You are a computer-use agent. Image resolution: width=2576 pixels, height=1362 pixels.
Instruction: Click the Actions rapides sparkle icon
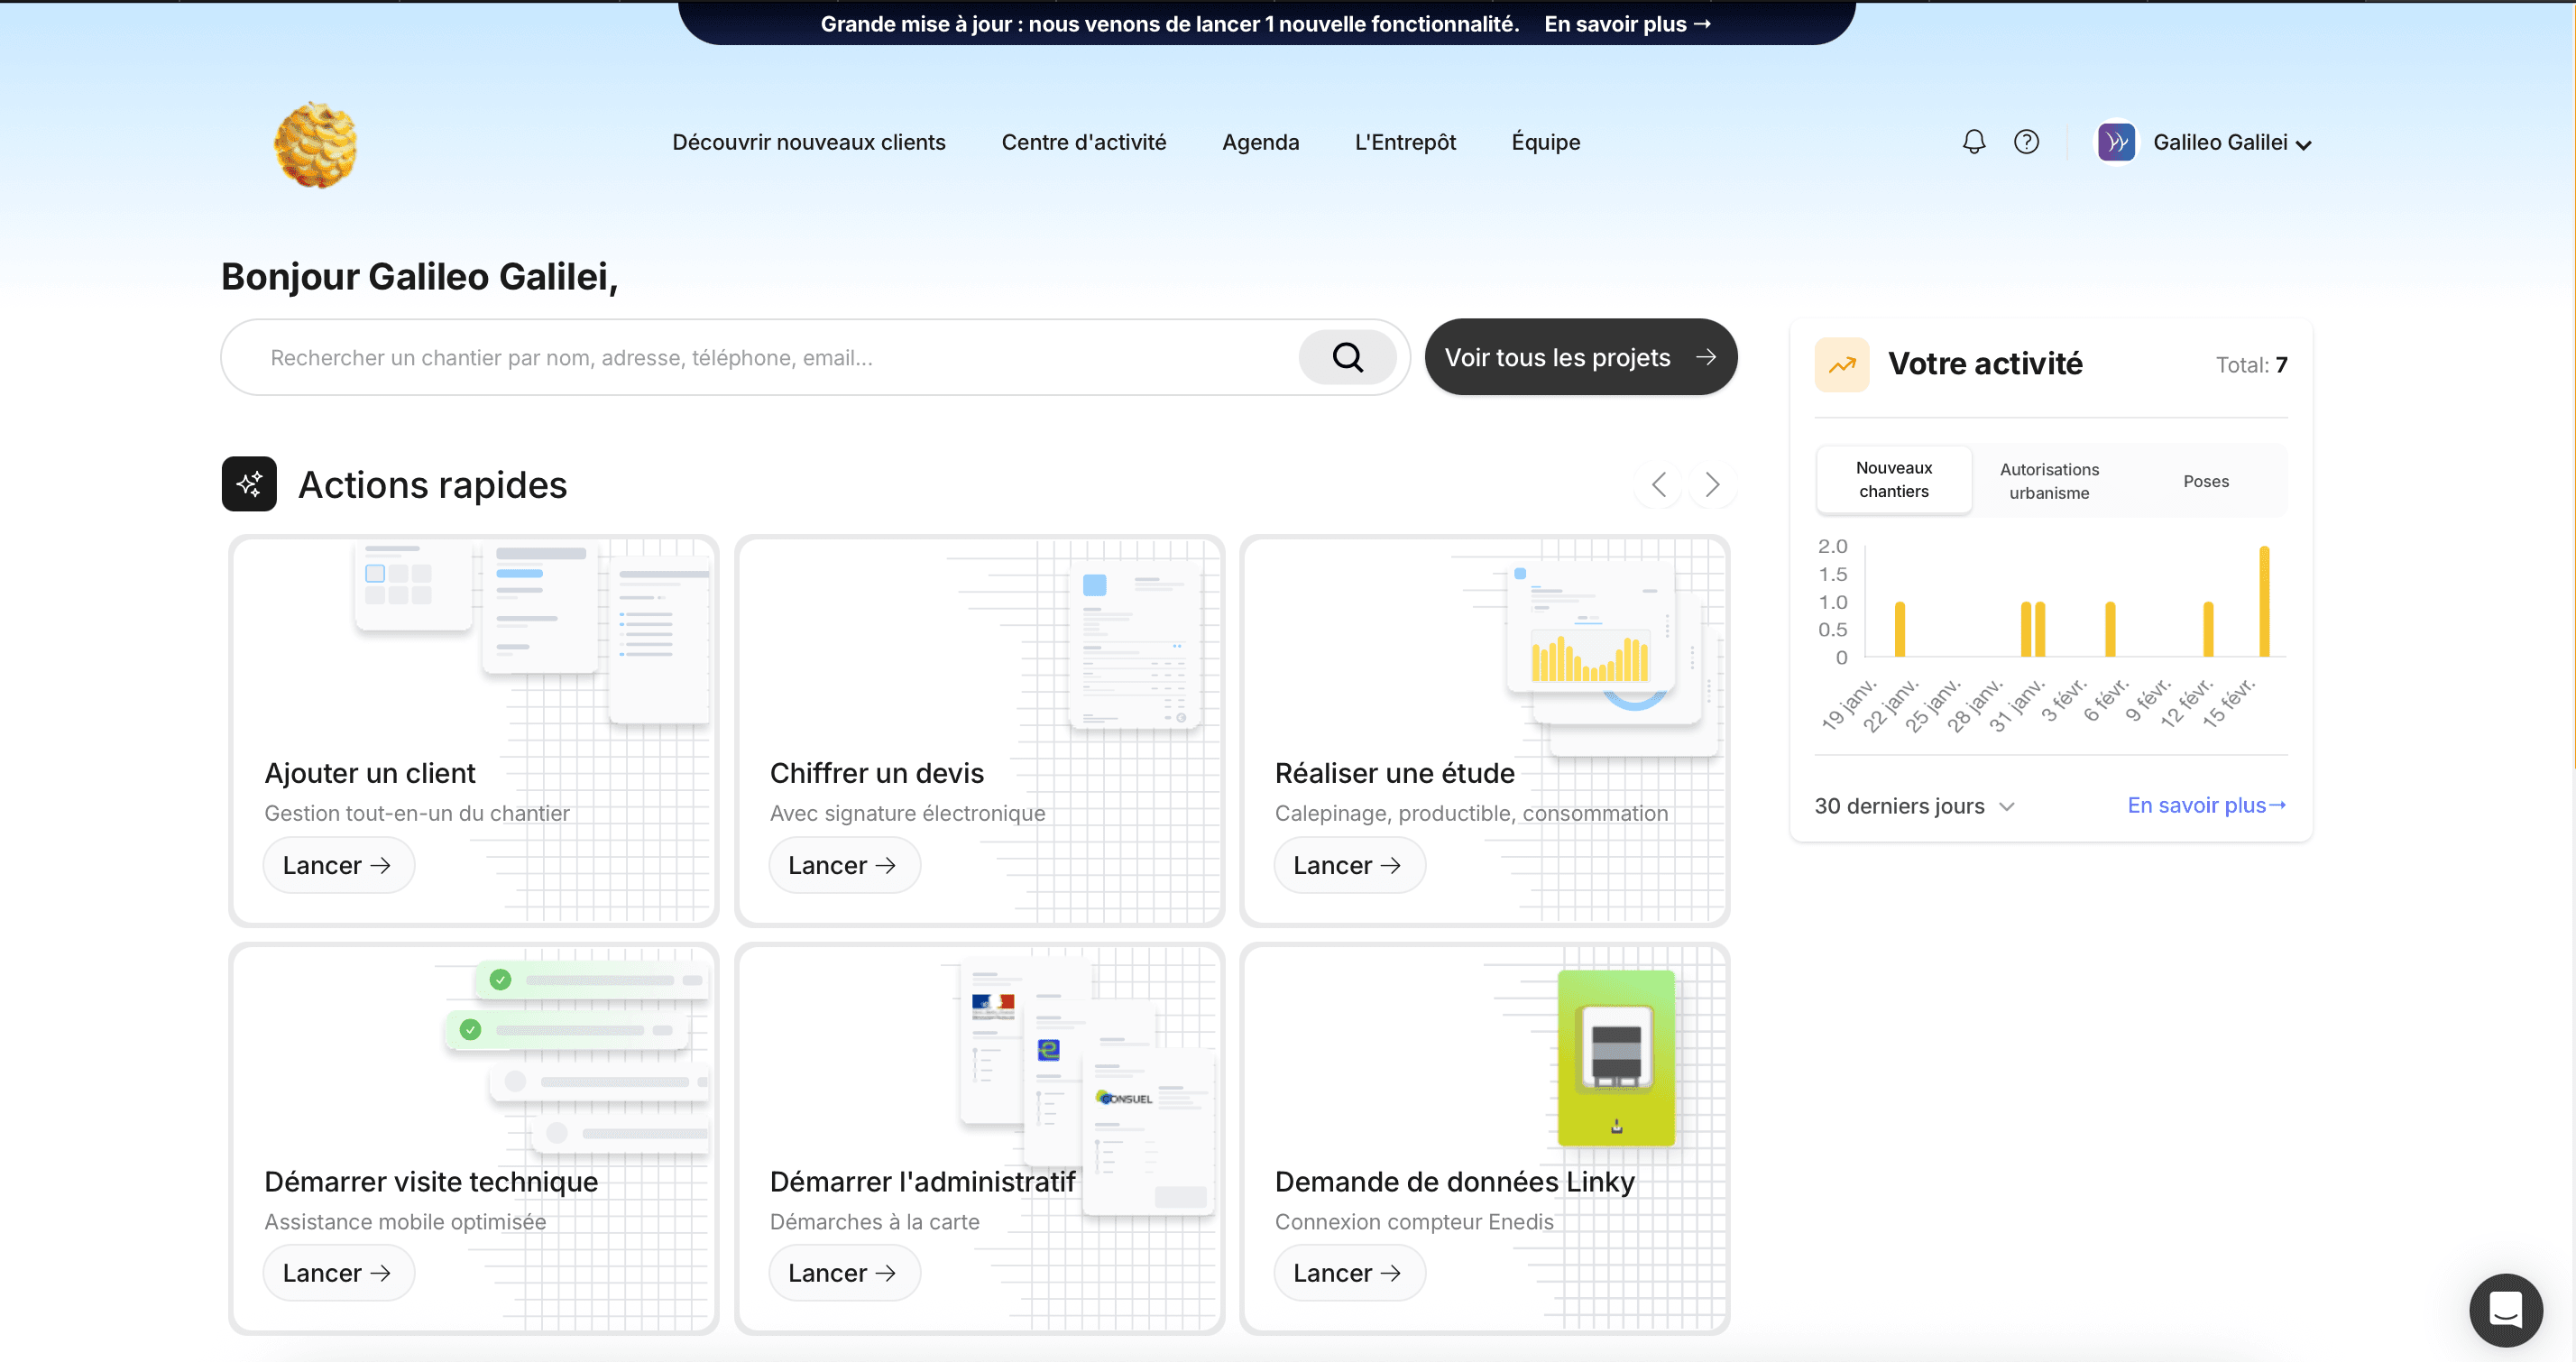point(249,484)
